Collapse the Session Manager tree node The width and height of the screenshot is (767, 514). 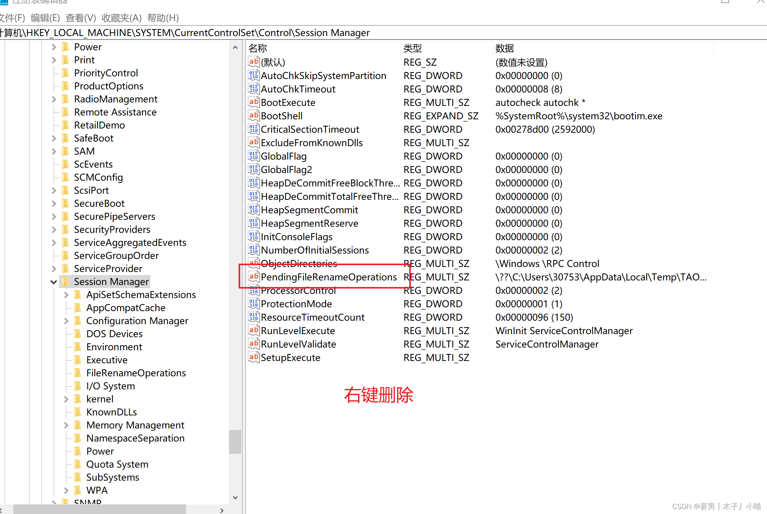point(54,282)
